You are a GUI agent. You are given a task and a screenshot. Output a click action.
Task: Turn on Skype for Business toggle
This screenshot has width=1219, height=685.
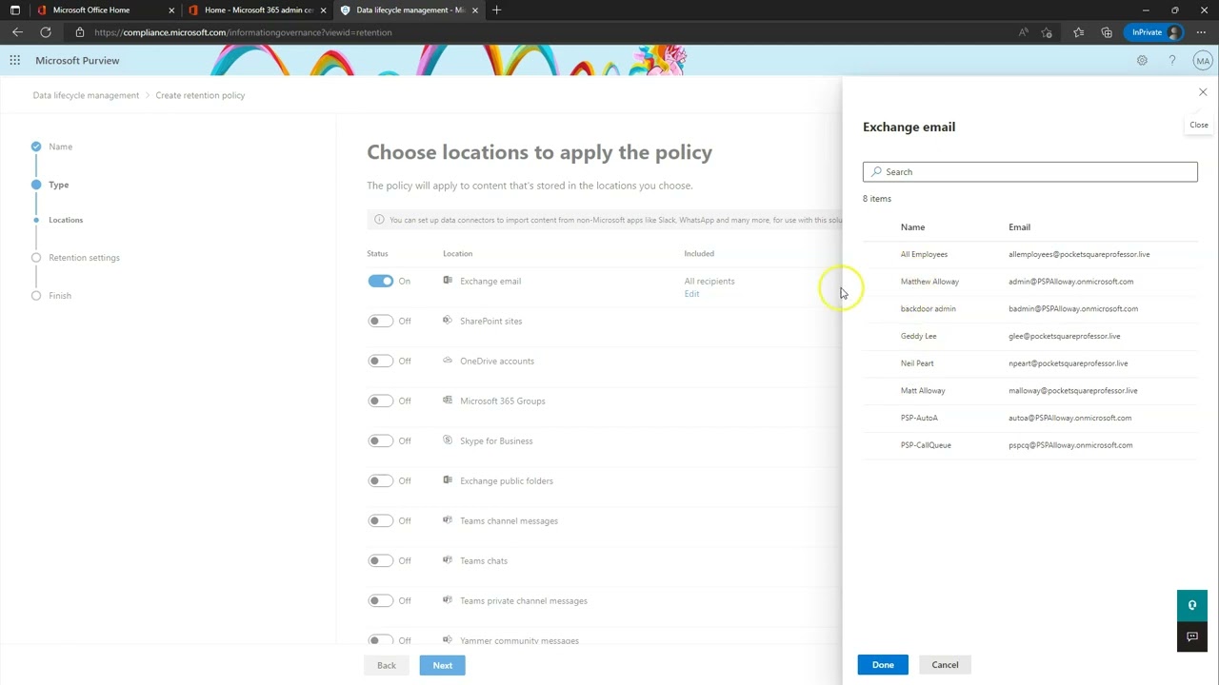tap(380, 440)
